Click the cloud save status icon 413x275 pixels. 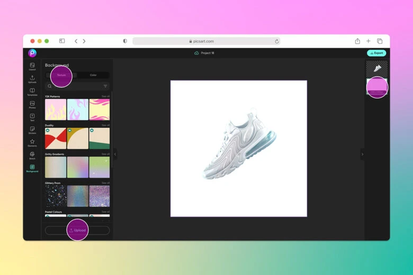click(x=196, y=53)
